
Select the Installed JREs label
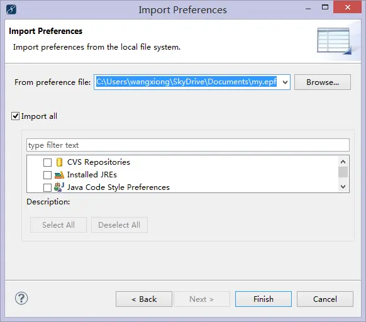point(92,175)
